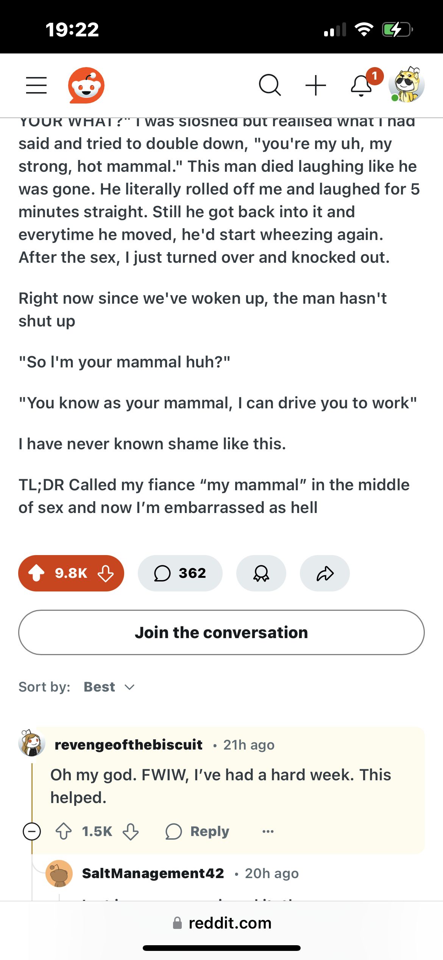Open more options ellipsis on comment
The width and height of the screenshot is (443, 960).
coord(268,831)
